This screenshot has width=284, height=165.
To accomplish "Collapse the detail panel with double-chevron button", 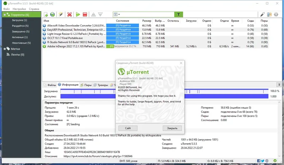I will (279, 85).
